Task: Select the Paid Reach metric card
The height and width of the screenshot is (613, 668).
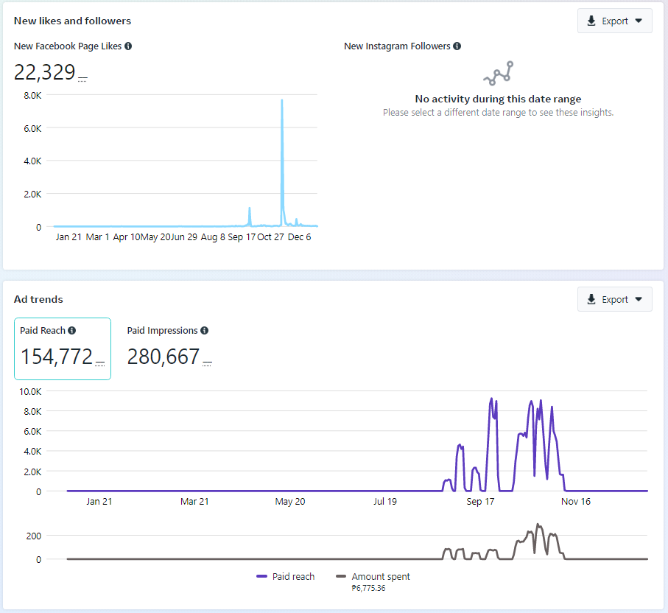Action: pyautogui.click(x=63, y=348)
